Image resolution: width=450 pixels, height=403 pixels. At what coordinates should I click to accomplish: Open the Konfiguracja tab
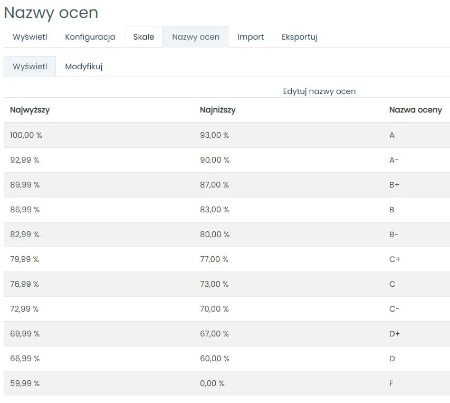(90, 37)
